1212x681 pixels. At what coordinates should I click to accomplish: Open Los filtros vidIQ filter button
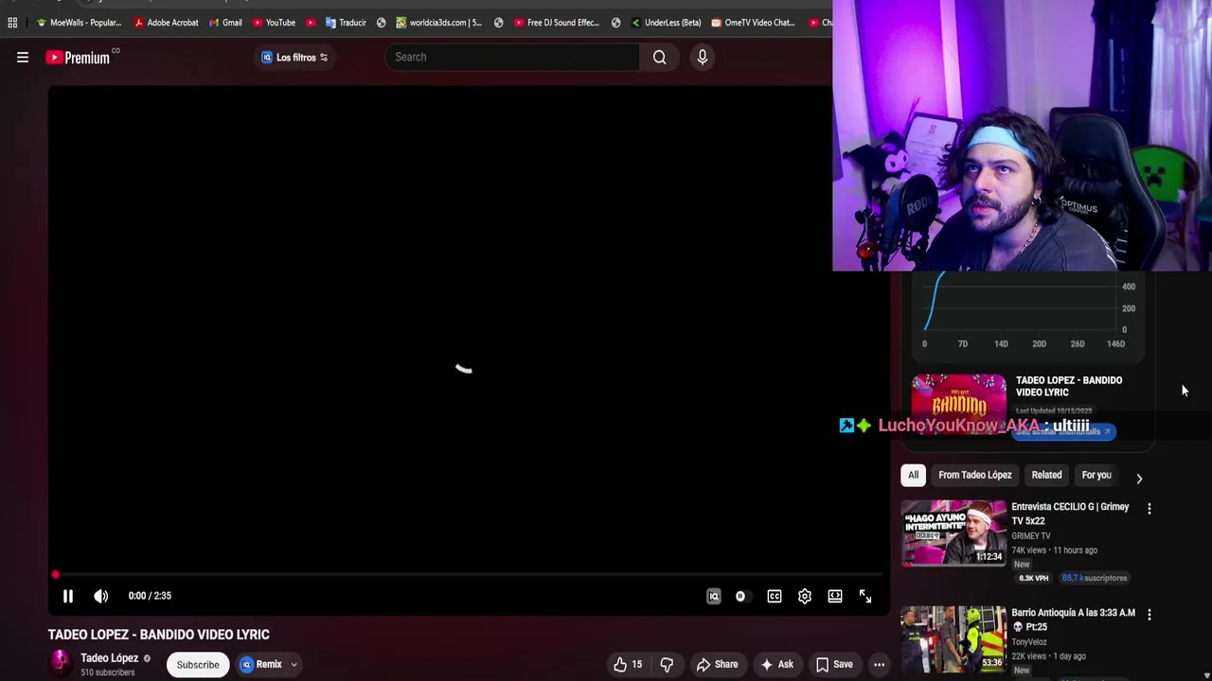click(x=294, y=58)
